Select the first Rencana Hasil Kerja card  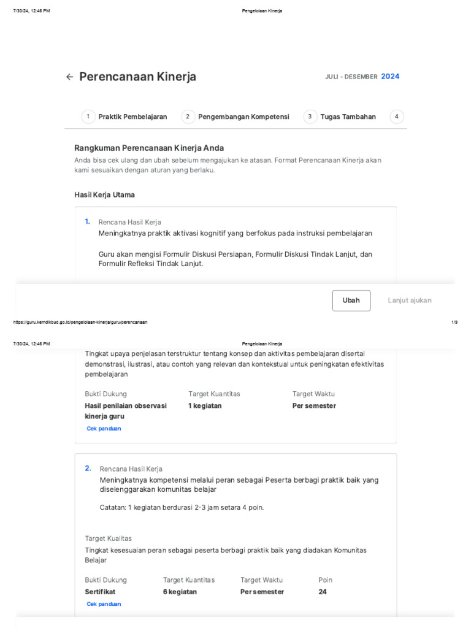click(235, 243)
